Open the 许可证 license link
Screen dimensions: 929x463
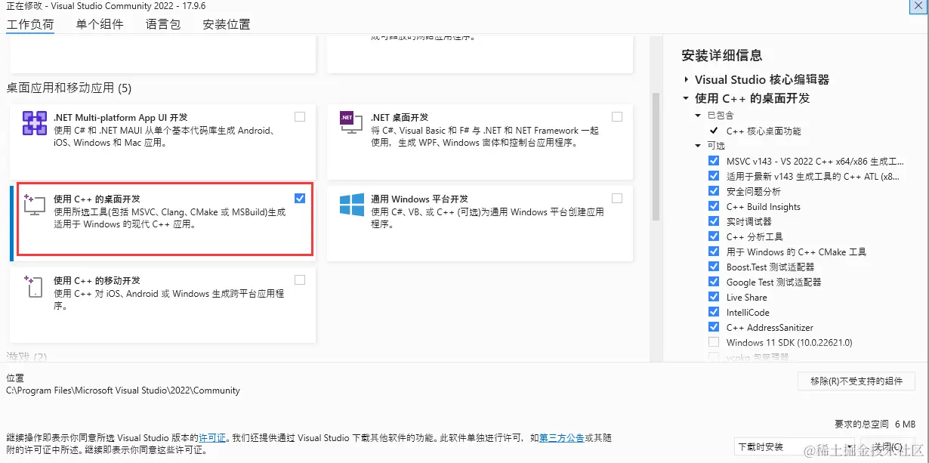pos(212,437)
